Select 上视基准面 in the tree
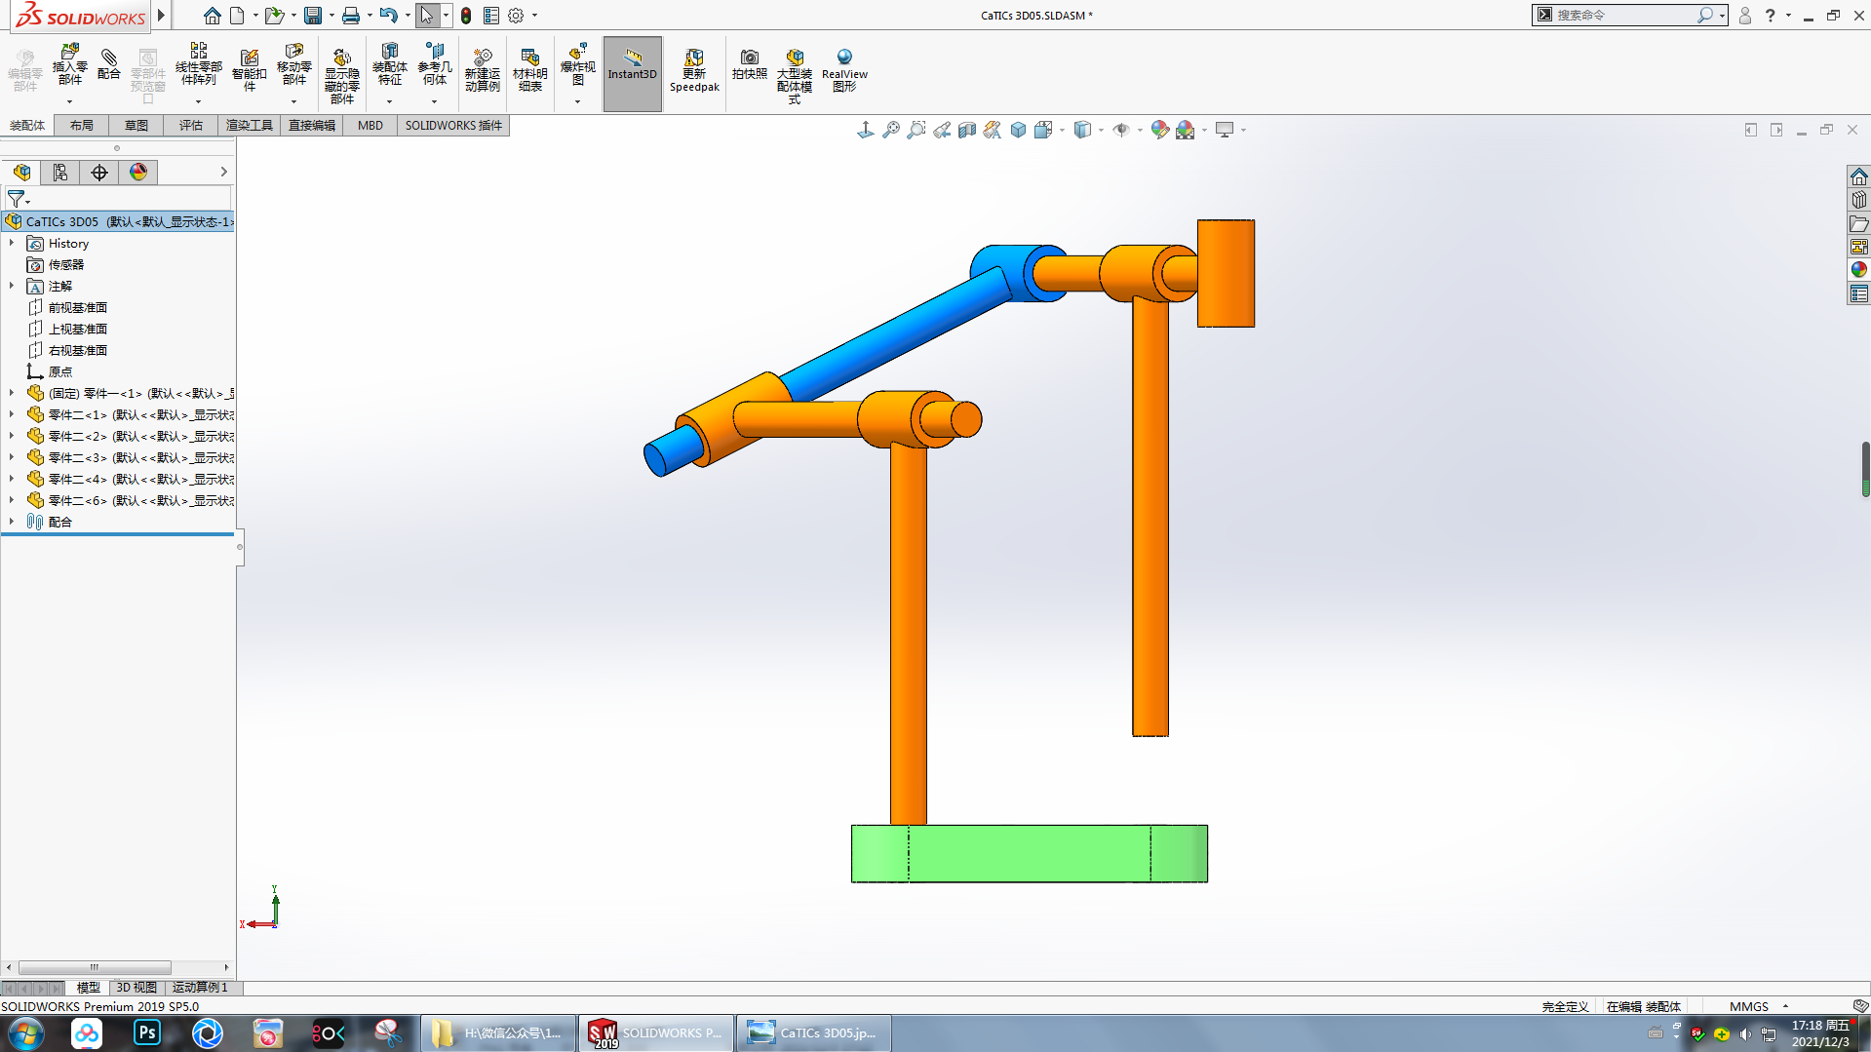The height and width of the screenshot is (1052, 1871). tap(77, 329)
